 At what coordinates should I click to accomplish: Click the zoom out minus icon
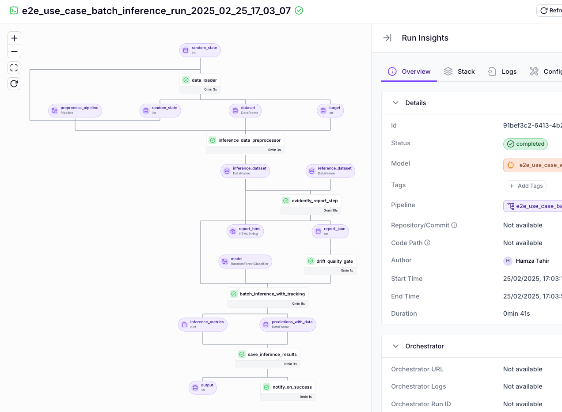[x=14, y=52]
